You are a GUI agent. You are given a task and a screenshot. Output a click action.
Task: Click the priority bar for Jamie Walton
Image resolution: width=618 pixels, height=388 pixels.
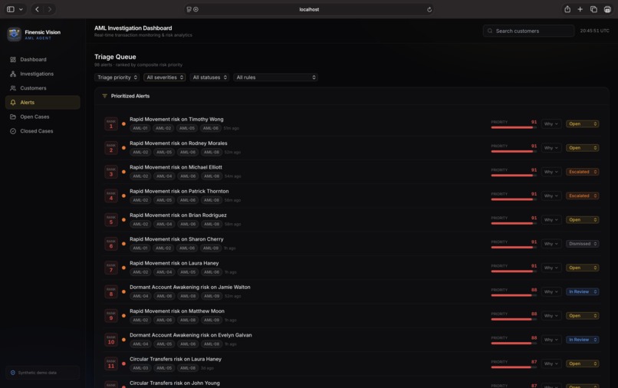[x=514, y=295]
